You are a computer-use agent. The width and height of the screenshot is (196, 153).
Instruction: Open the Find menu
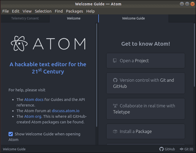(x=59, y=11)
